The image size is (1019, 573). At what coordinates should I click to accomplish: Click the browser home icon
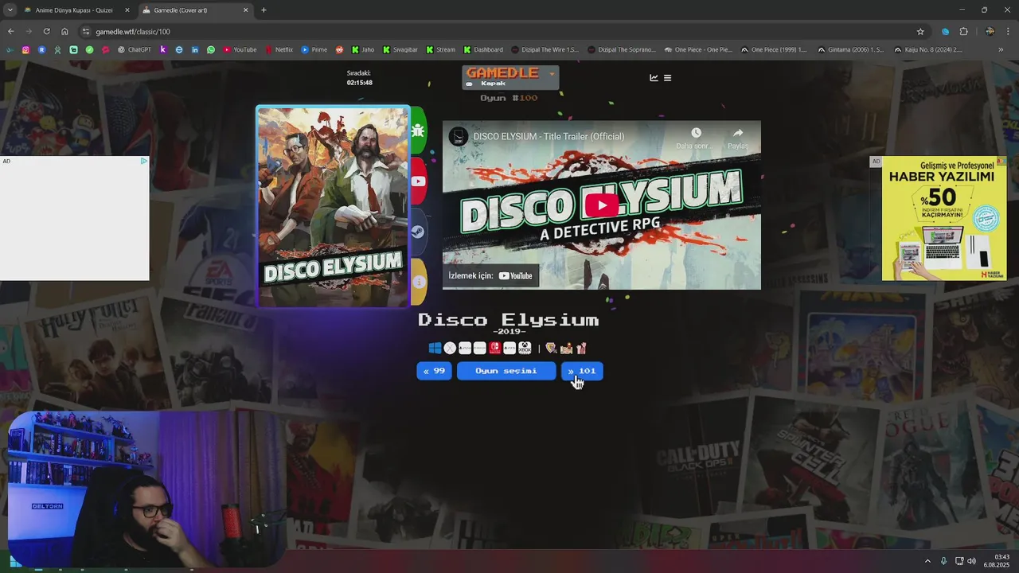[x=64, y=32]
